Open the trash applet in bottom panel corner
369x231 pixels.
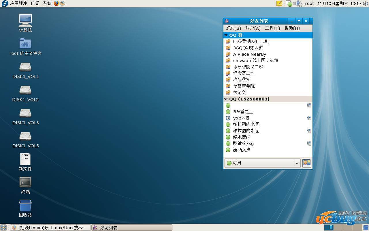(x=365, y=228)
